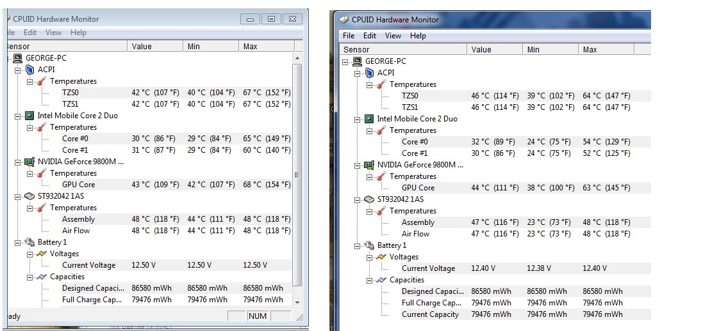719x331 pixels.
Task: Collapse ACPI node in left window
Action: coord(18,70)
